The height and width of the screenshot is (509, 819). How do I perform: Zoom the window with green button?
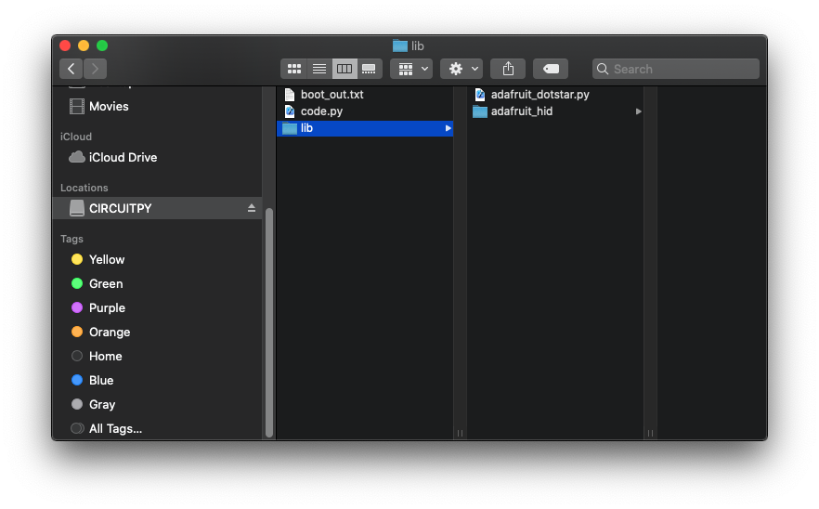point(102,46)
